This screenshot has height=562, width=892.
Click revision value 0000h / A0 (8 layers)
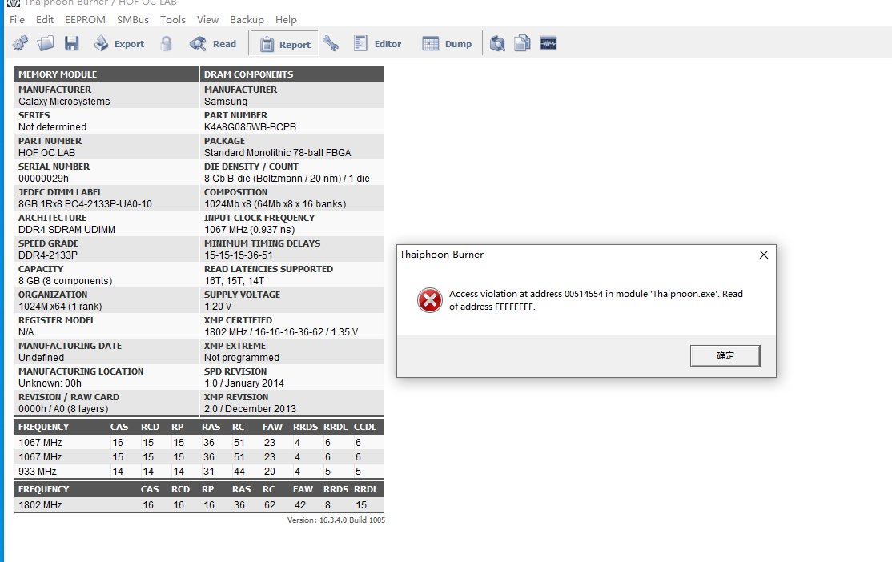(x=63, y=408)
